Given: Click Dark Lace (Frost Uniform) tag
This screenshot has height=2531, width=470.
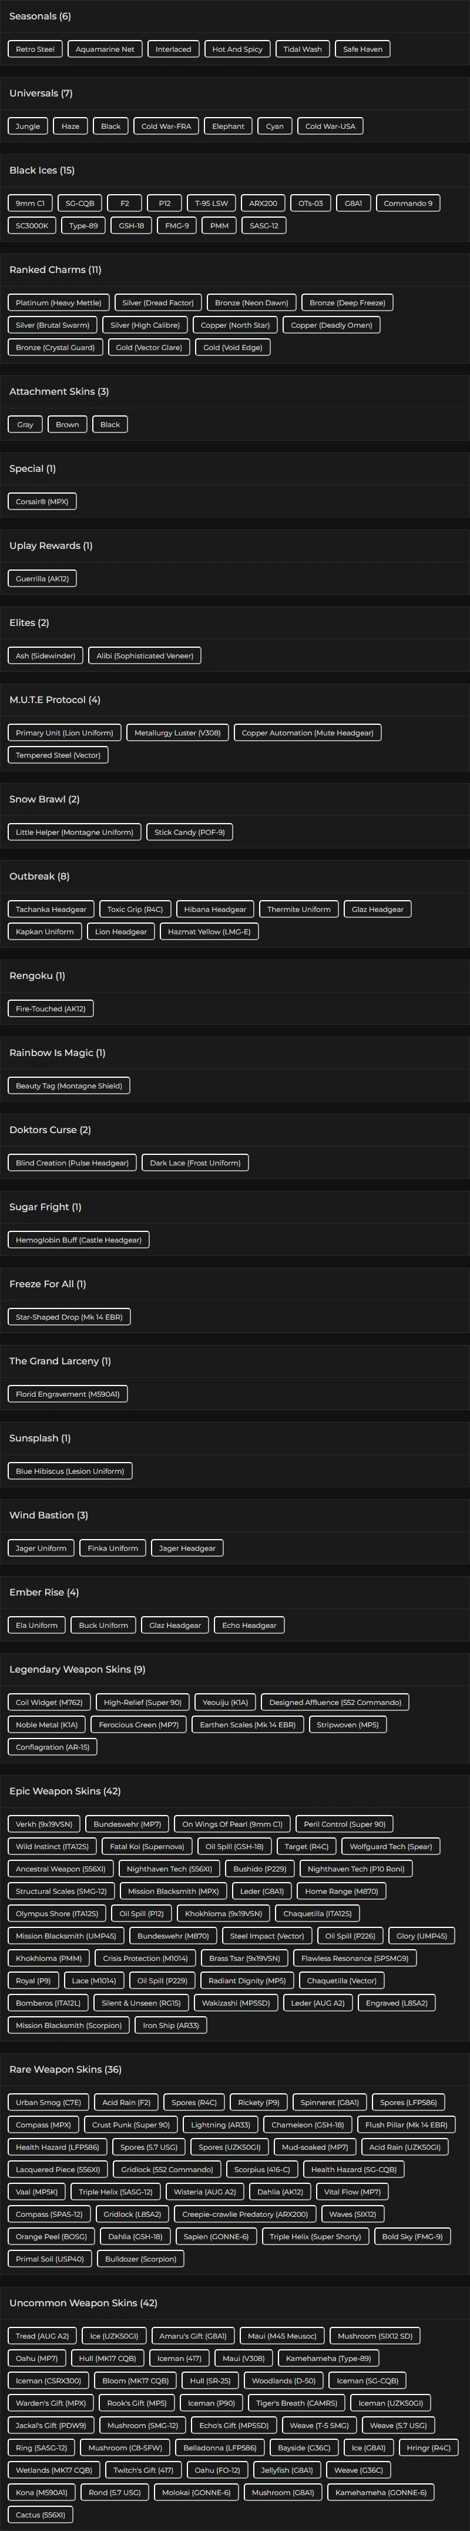Looking at the screenshot, I should pyautogui.click(x=195, y=1163).
